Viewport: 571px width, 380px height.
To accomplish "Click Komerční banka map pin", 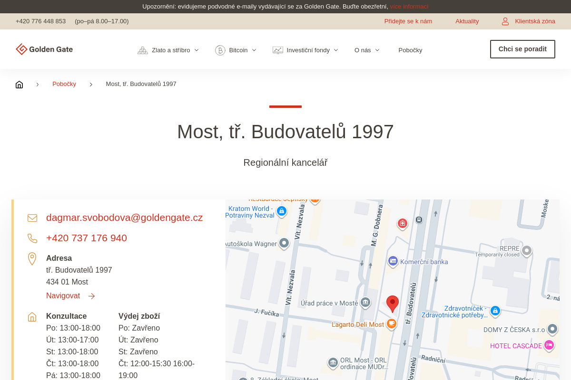I will click(393, 261).
